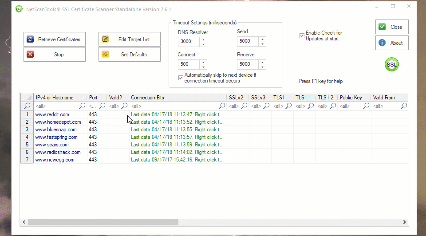
Task: Click the scroll right arrow
Action: (405, 222)
